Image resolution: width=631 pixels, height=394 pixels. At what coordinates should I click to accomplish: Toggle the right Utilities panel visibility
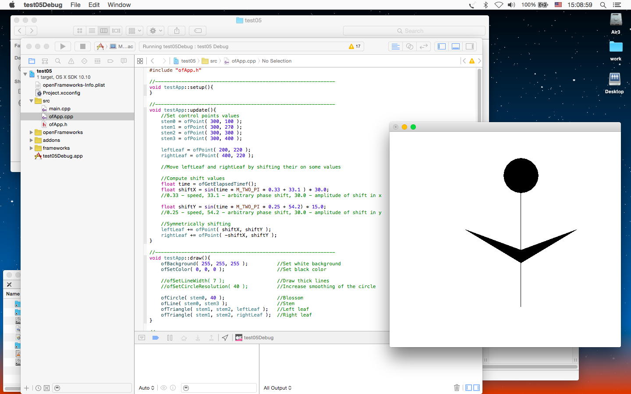[x=470, y=46]
